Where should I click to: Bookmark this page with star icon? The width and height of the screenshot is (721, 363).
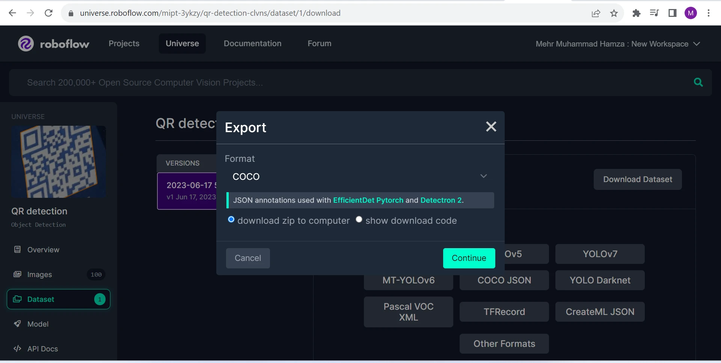614,13
